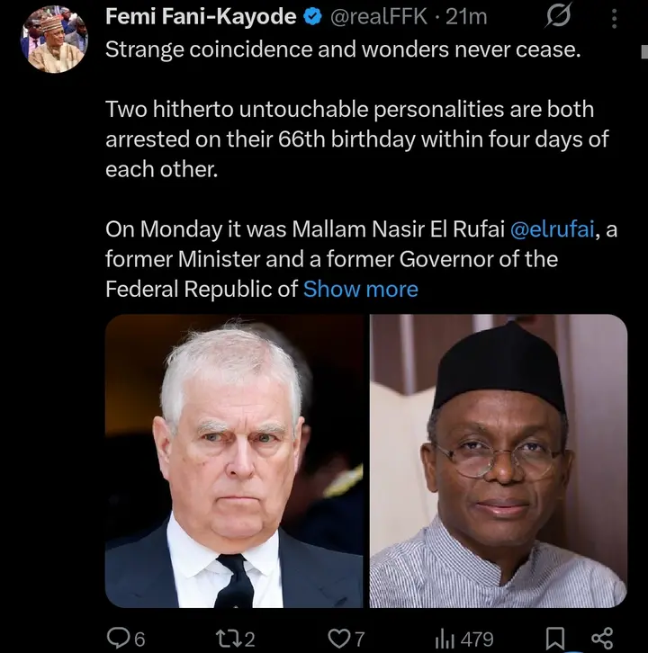Open the right photo of man in black cap
Screen dimensions: 648x653
coord(499,461)
